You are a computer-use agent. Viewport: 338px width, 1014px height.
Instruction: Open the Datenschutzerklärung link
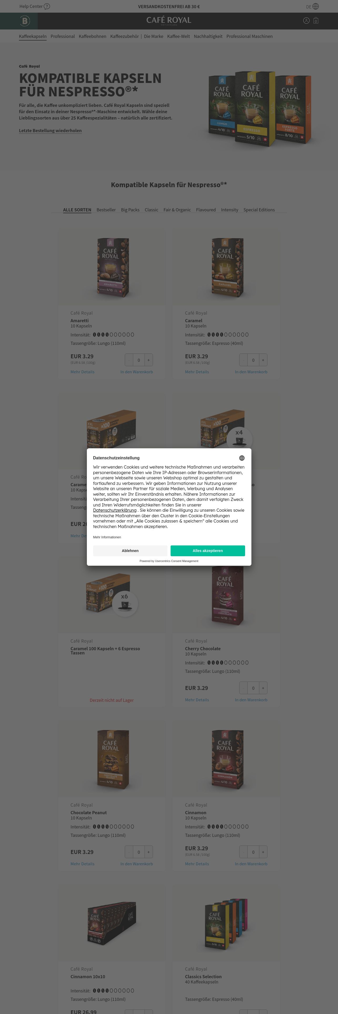pyautogui.click(x=115, y=510)
